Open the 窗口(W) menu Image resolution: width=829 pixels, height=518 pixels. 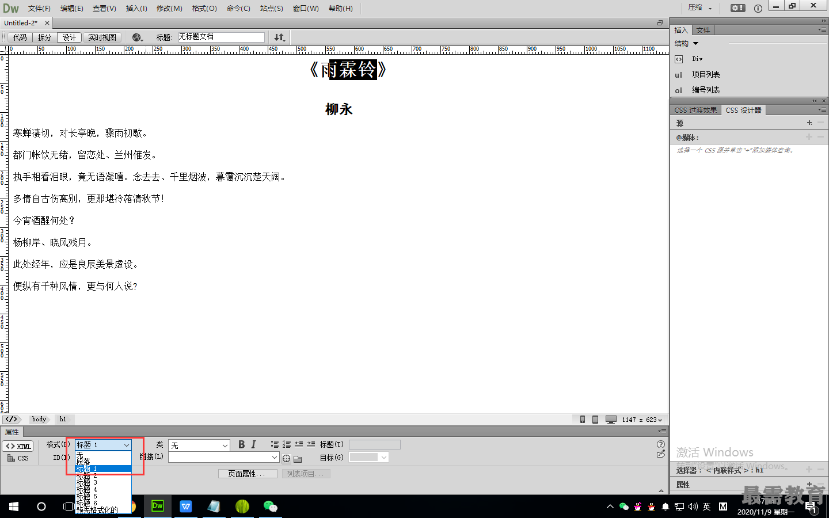306,8
